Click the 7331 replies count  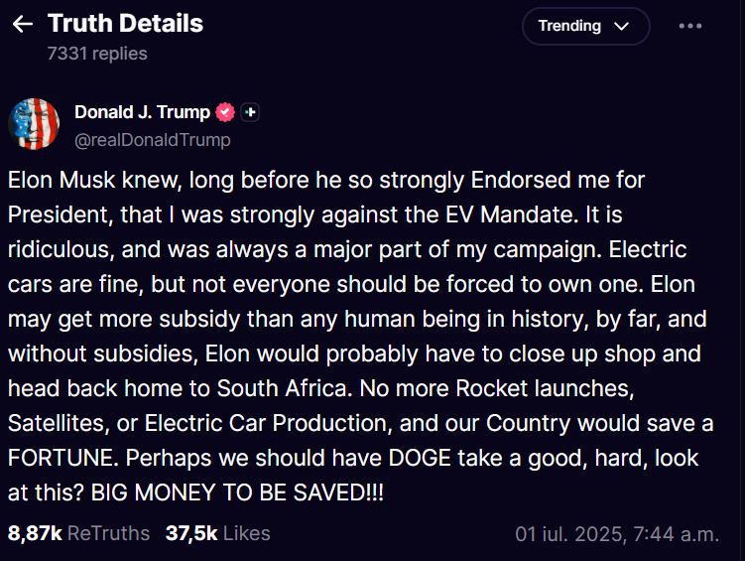(97, 54)
